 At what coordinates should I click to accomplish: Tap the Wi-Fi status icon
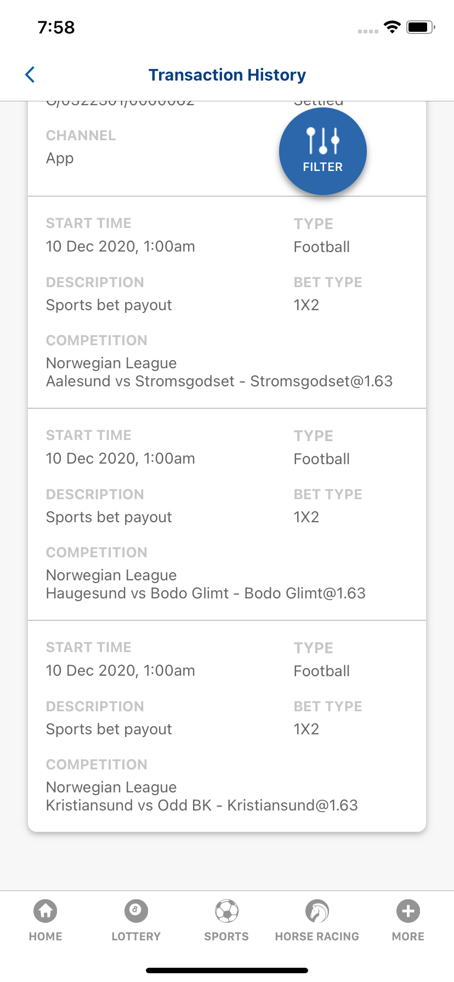point(392,27)
